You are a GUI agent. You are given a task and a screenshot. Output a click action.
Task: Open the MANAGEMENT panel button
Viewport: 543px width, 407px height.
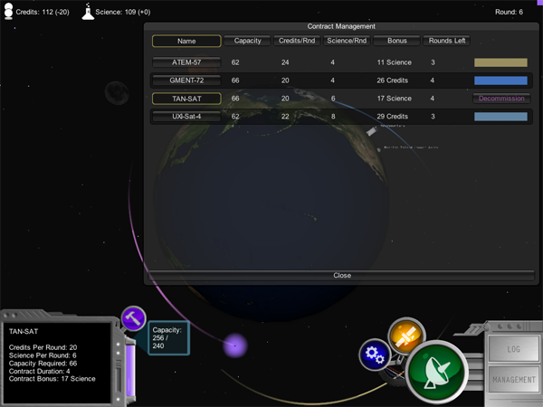tap(513, 380)
